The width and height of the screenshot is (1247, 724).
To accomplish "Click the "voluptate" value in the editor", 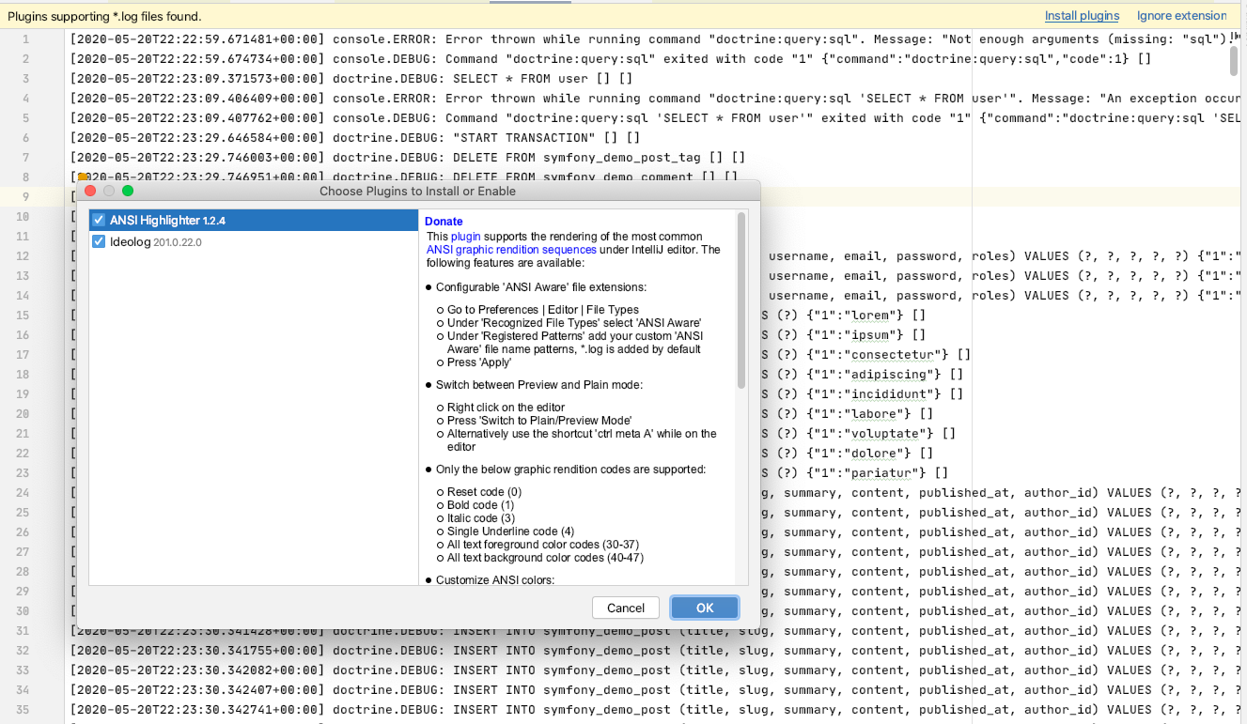I will point(886,434).
